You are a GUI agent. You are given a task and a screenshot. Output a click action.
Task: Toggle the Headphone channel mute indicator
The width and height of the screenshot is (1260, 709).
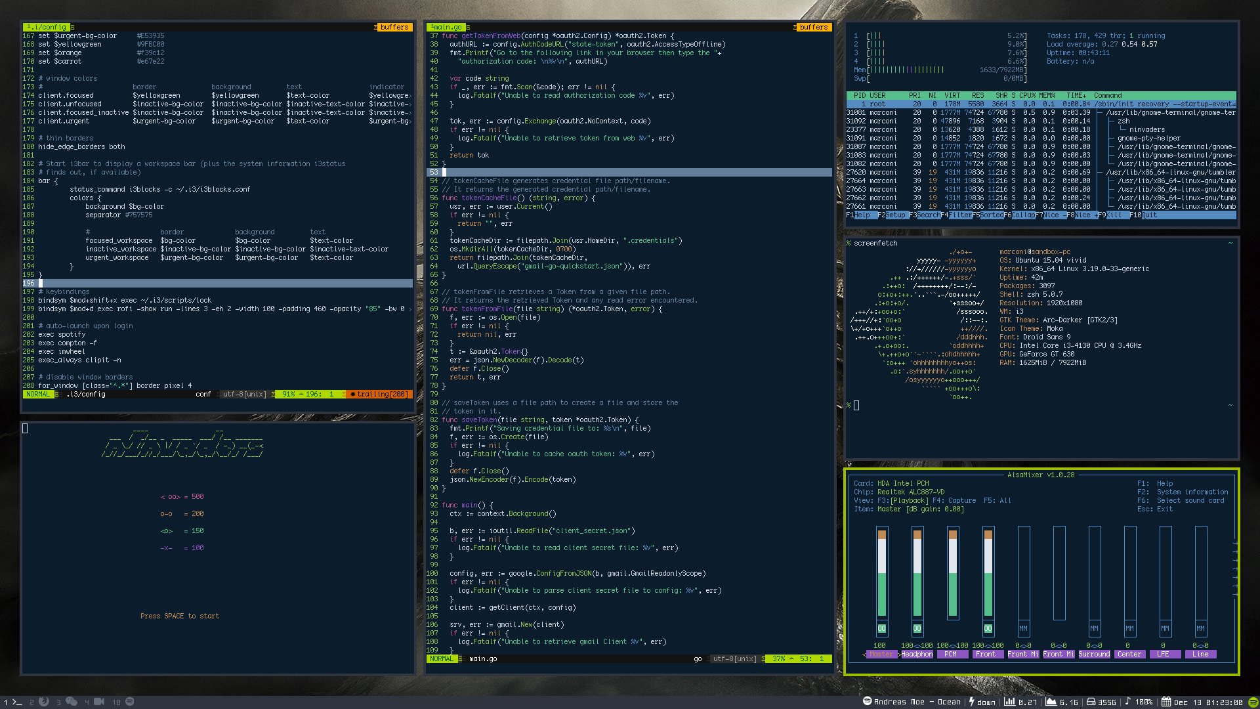click(917, 628)
